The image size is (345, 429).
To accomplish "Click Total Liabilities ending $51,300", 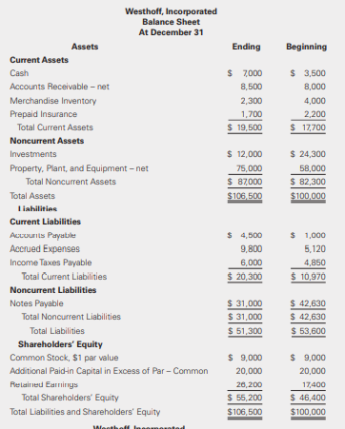I will [x=245, y=331].
